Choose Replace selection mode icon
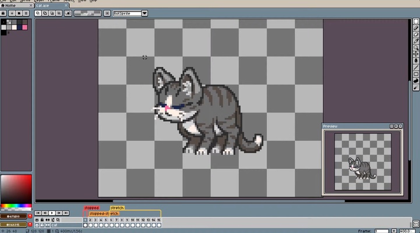420x233 pixels. (38, 13)
